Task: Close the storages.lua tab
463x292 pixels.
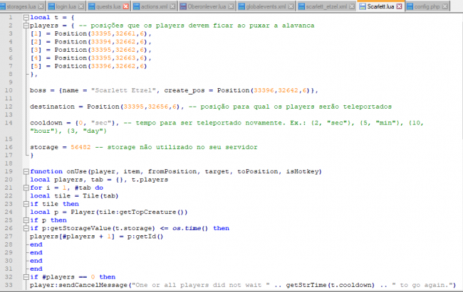Action: pos(41,6)
